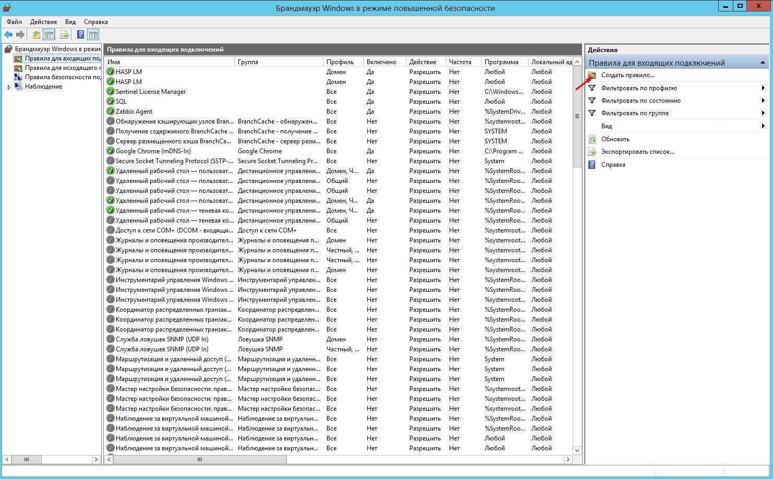Click the 'Обновить' refresh icon
The width and height of the screenshot is (773, 479).
coord(592,139)
